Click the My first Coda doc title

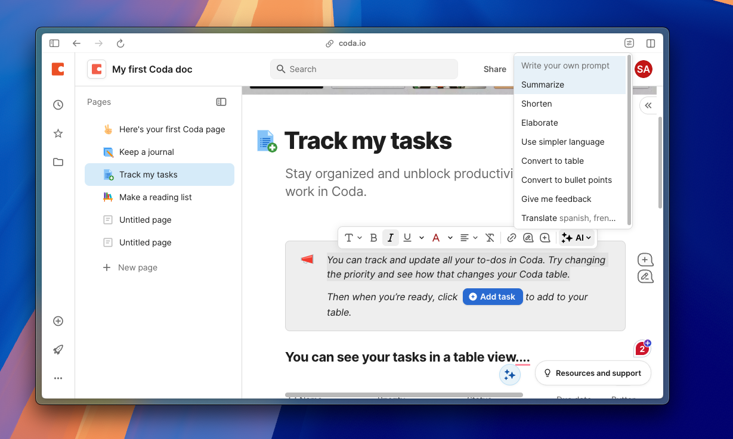coord(152,69)
